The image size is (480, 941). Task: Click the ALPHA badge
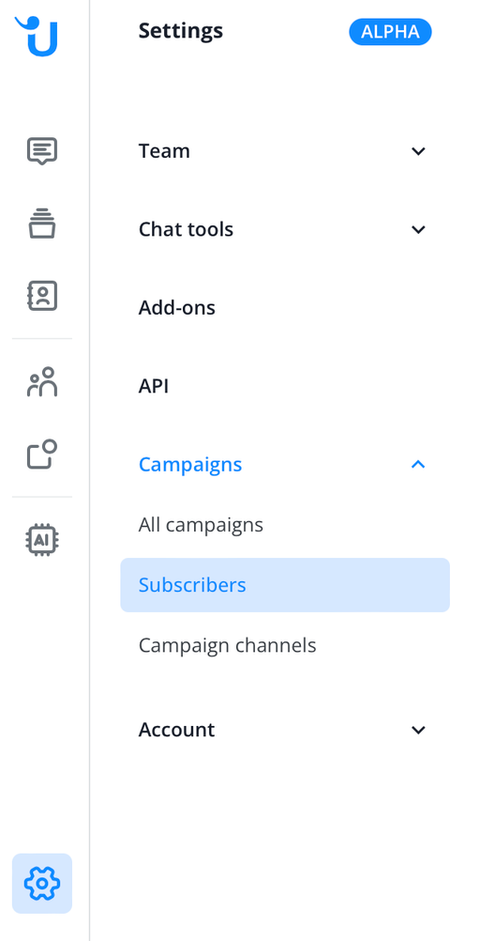390,32
